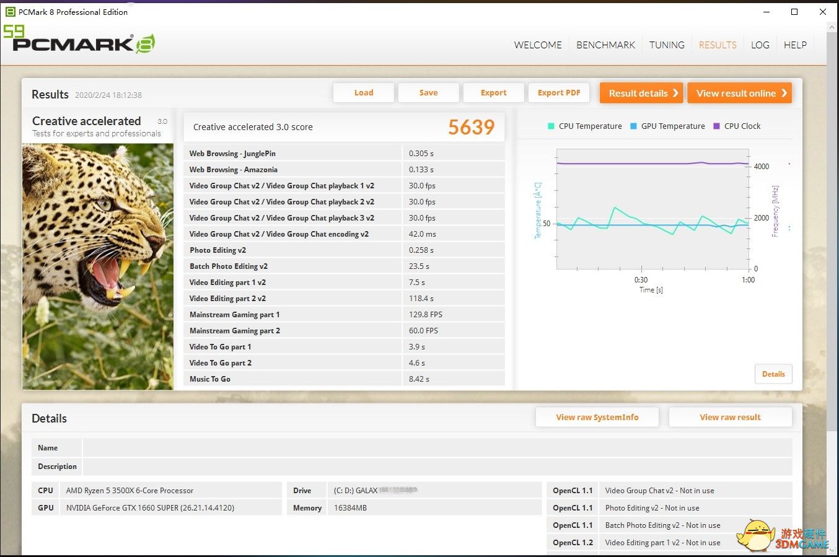Select the Photo Editing v2 row

pos(344,250)
